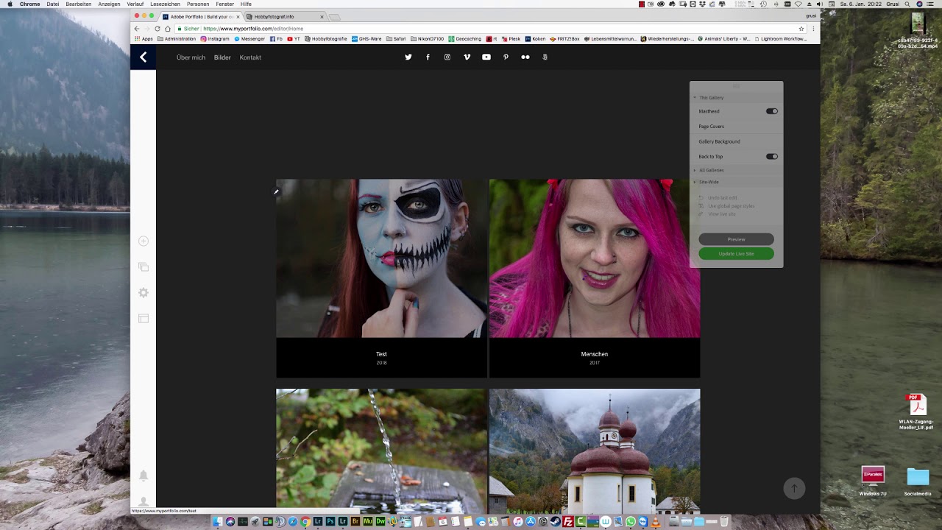942x530 pixels.
Task: Click the pencil edit icon on Test cover
Action: click(276, 193)
